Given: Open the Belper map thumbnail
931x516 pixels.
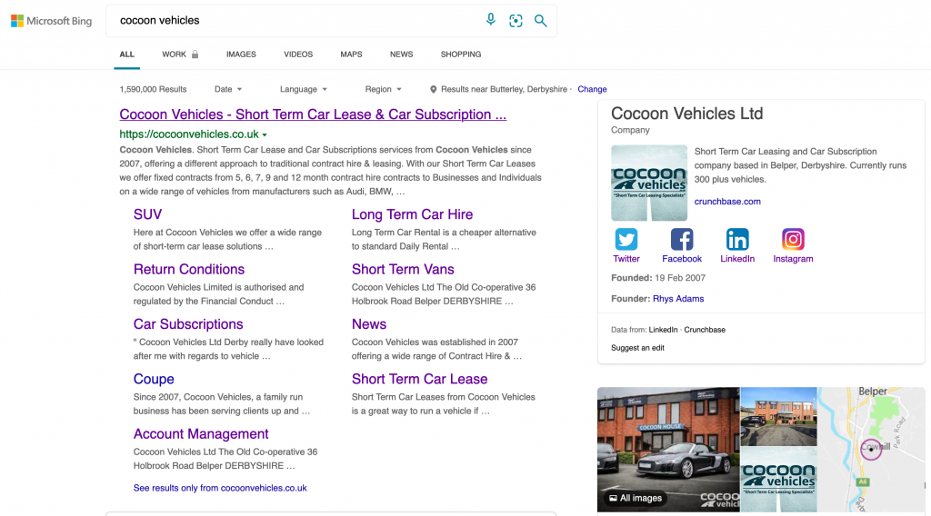Looking at the screenshot, I should pos(872,450).
